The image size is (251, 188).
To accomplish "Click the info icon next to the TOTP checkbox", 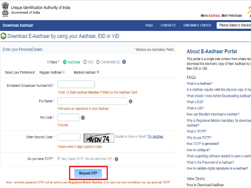I will pos(116,159).
